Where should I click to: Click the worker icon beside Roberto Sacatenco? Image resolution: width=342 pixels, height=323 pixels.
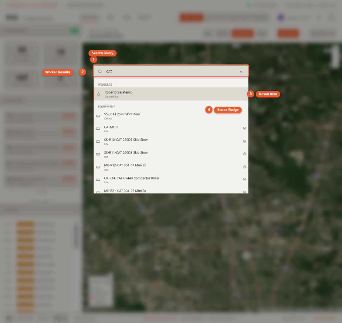pos(98,94)
